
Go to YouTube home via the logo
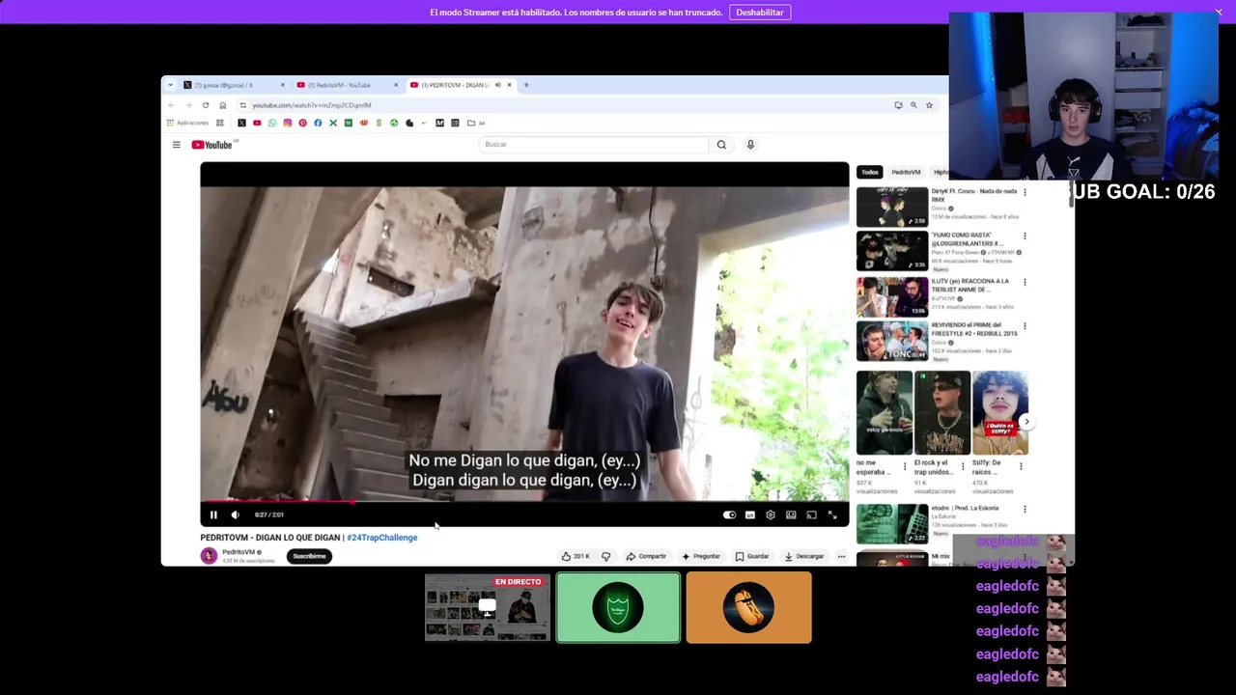[x=213, y=145]
